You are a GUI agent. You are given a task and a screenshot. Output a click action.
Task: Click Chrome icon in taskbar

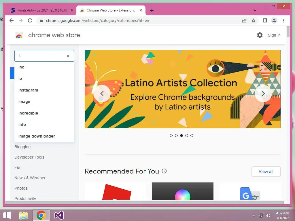click(41, 215)
